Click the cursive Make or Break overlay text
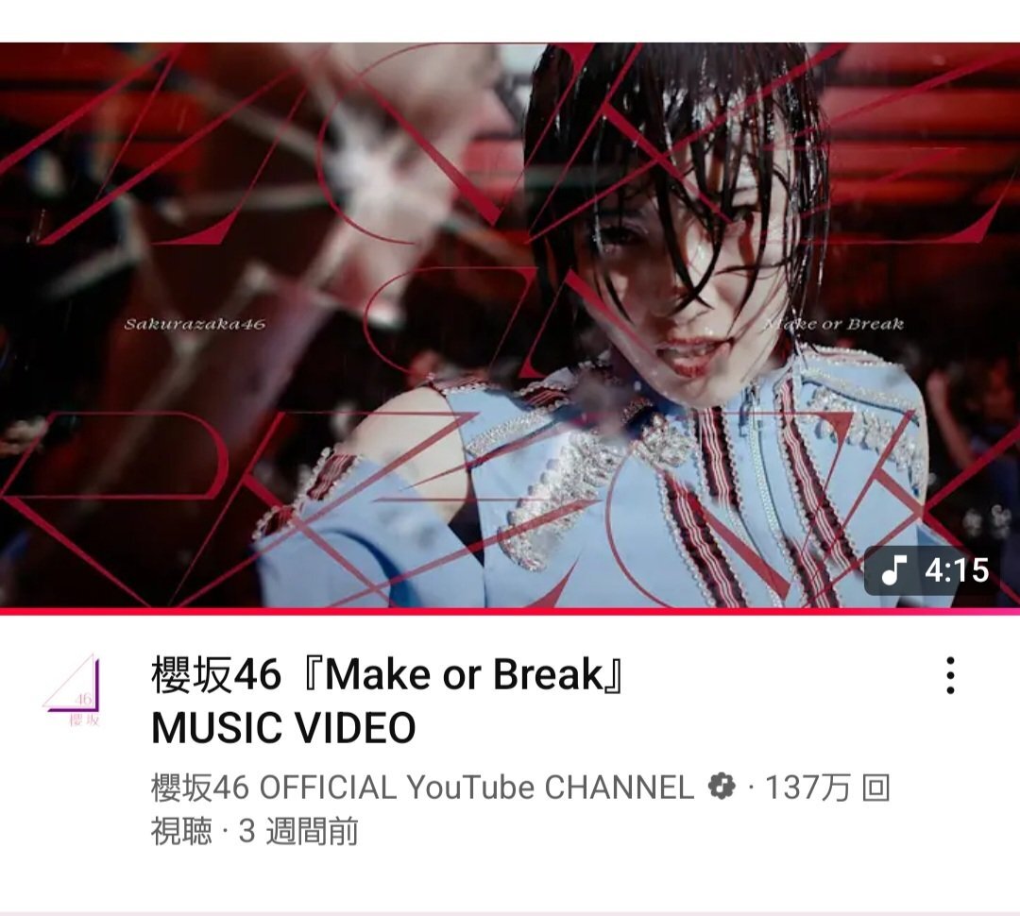The height and width of the screenshot is (916, 1020). pyautogui.click(x=833, y=324)
